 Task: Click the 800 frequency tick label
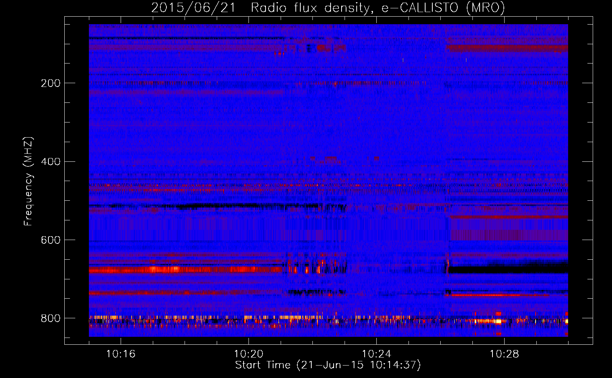pyautogui.click(x=50, y=319)
